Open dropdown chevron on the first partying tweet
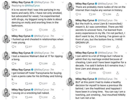 point(63,2)
